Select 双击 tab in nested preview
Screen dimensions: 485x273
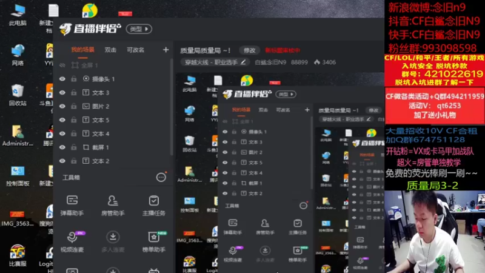click(x=263, y=110)
